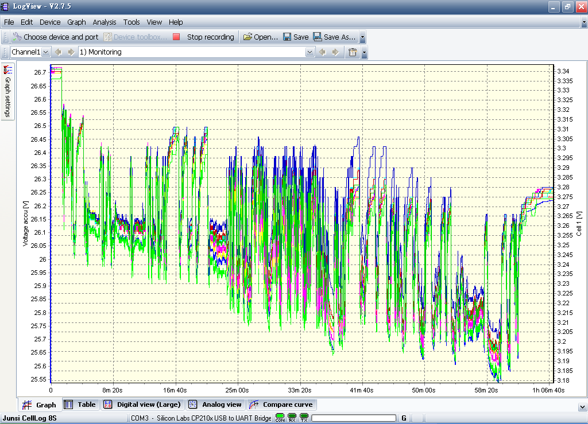This screenshot has height=424, width=588.
Task: Click the menu bar overflow arrow
Action: click(584, 22)
